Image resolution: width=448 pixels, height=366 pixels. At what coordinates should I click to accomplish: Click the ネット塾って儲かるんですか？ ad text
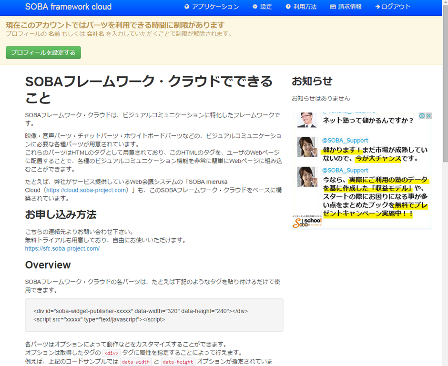click(368, 121)
